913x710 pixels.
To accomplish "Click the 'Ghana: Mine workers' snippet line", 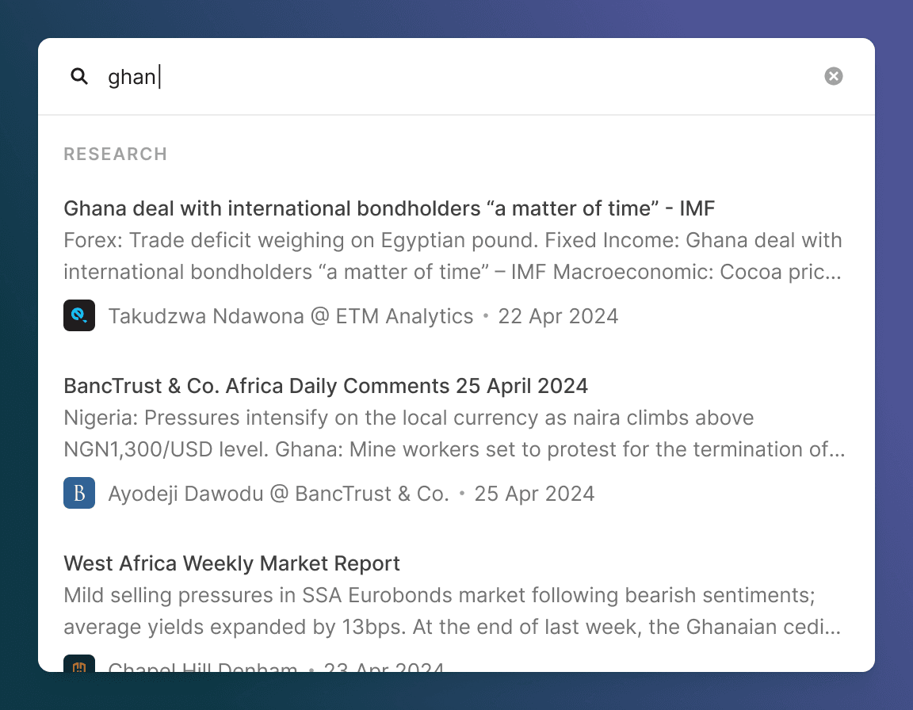I will [560, 449].
